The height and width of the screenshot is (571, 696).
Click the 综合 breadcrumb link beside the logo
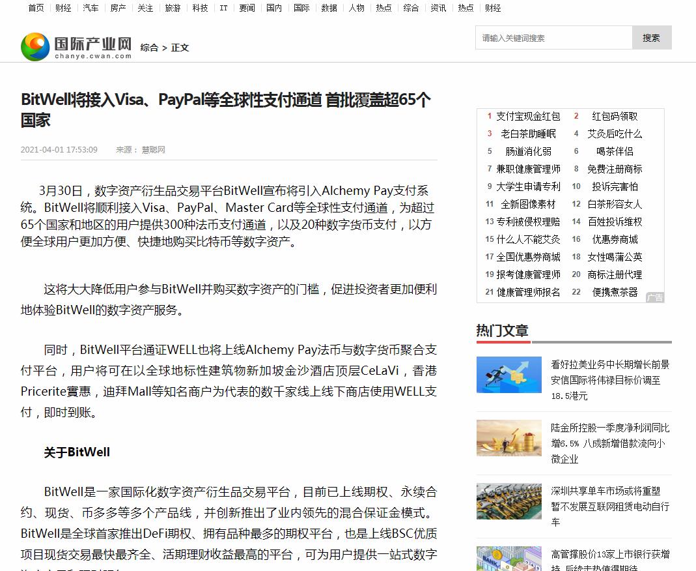pyautogui.click(x=149, y=48)
